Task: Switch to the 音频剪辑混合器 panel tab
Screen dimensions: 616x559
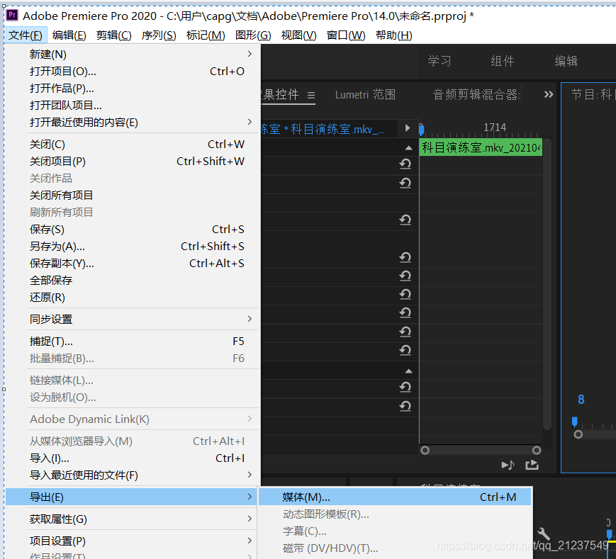Action: point(476,95)
